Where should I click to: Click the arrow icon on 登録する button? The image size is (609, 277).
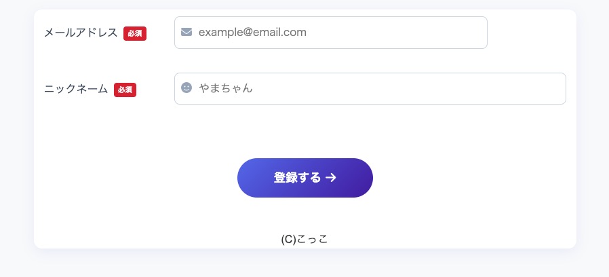click(331, 178)
